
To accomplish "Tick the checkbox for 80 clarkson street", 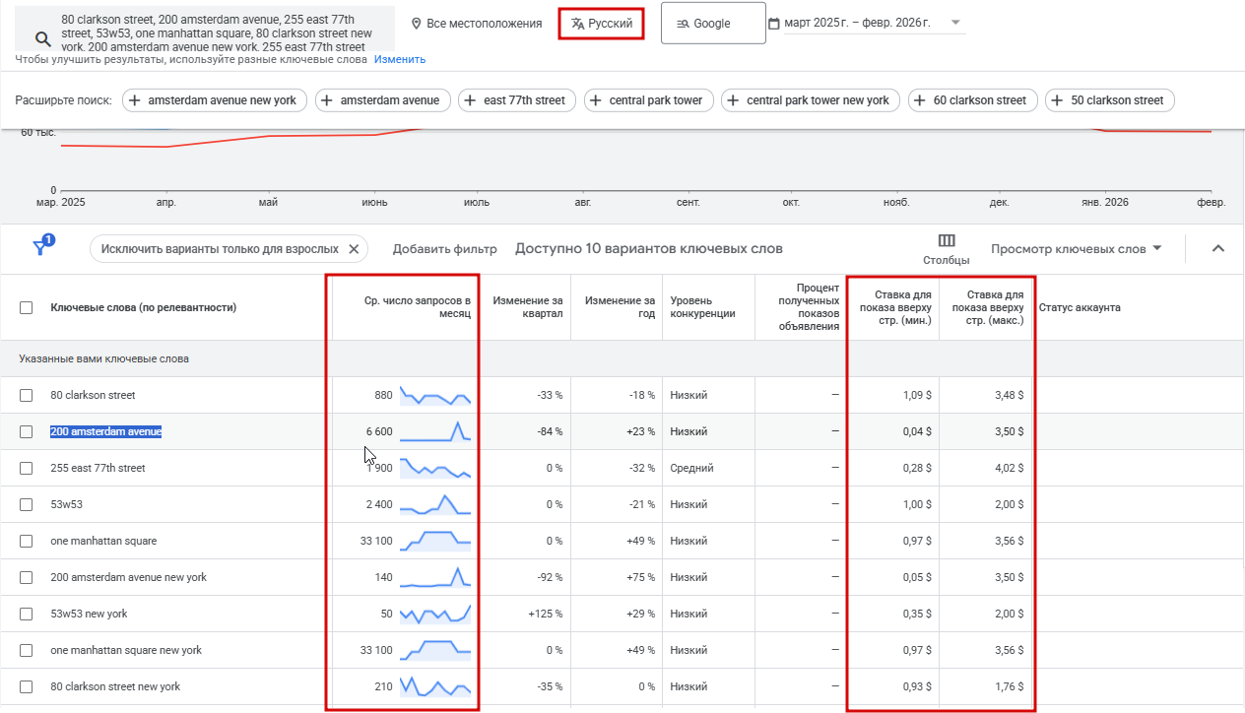I will (27, 395).
